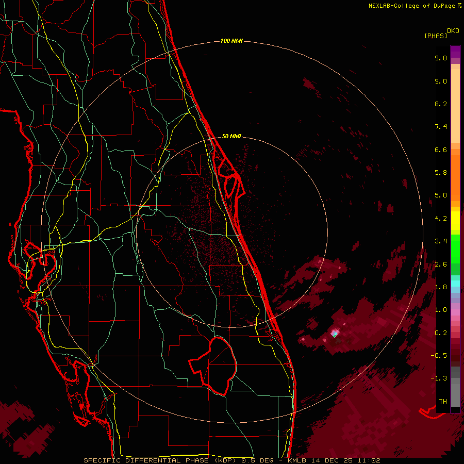Click the bright cyan-pink KDP cell offshore
Viewport: 464px width, 464px height.
tap(335, 334)
